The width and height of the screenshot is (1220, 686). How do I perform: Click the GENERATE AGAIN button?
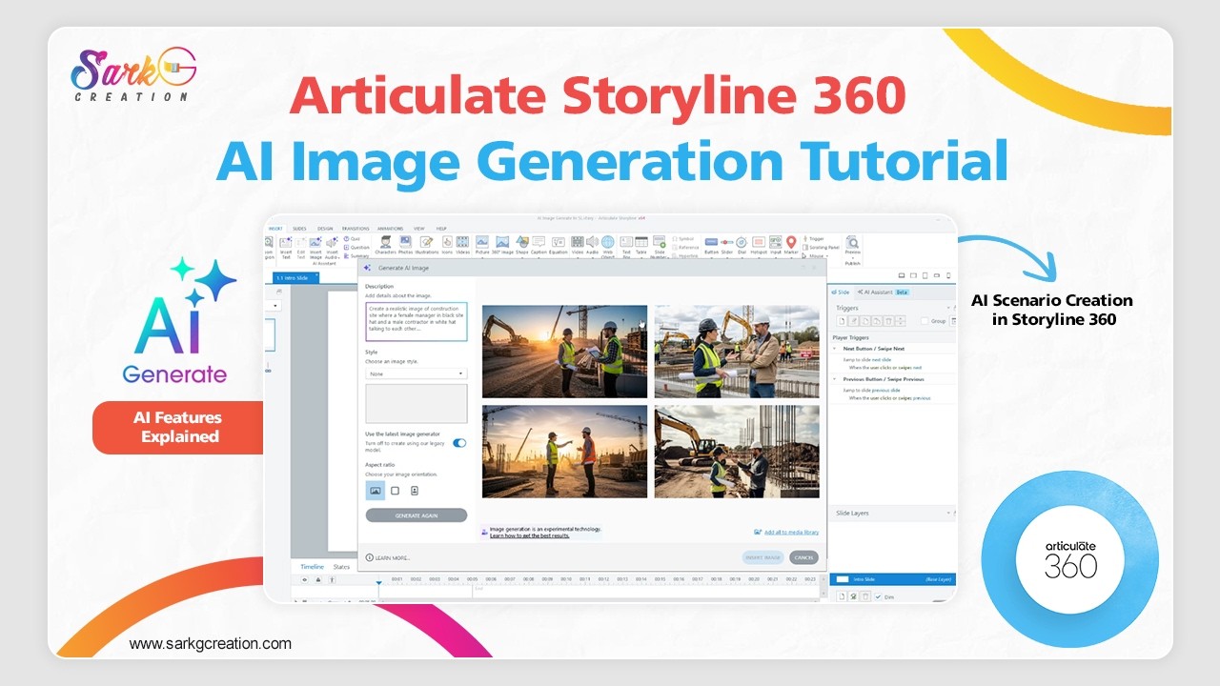(417, 514)
